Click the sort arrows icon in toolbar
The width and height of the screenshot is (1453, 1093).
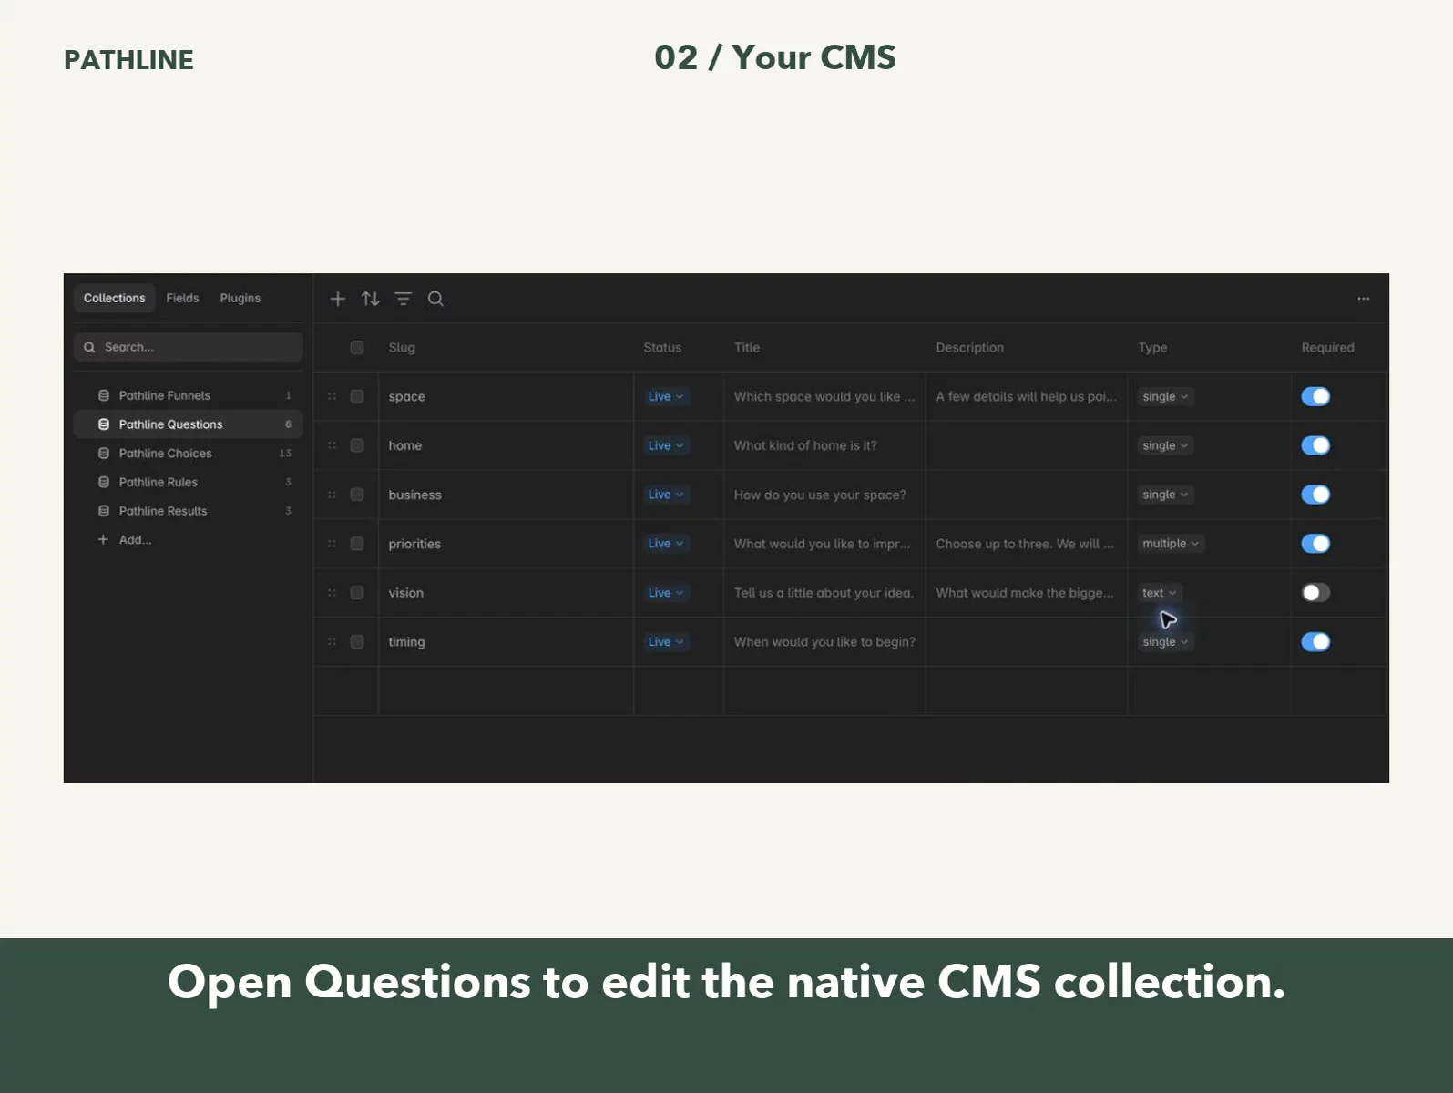point(370,299)
